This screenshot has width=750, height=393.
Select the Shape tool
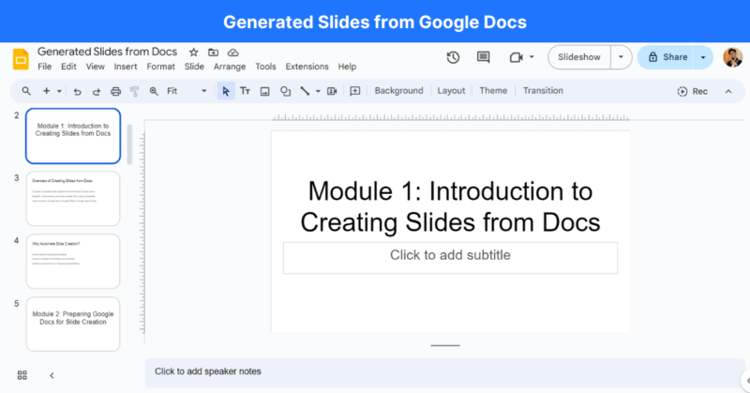286,91
